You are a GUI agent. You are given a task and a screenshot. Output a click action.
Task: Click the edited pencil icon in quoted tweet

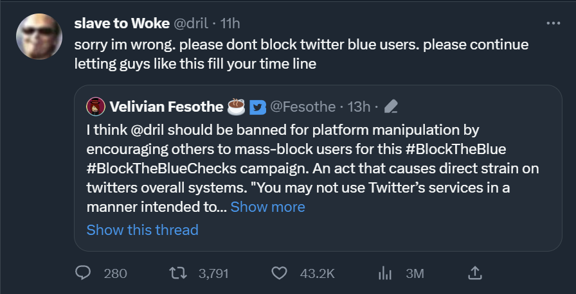(x=390, y=107)
